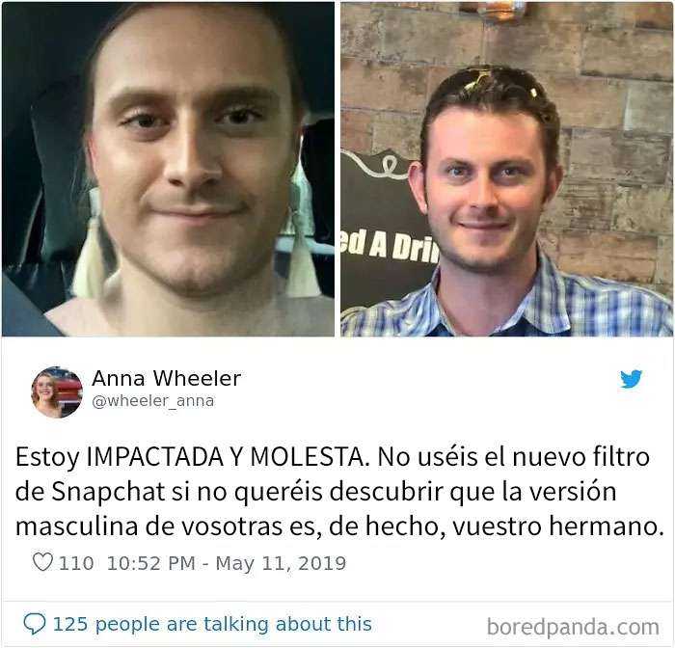
Task: Visit the @wheeler_anna handle link
Action: coord(152,401)
